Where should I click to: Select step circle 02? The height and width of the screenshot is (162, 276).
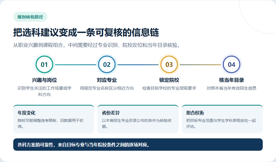pos(107,65)
